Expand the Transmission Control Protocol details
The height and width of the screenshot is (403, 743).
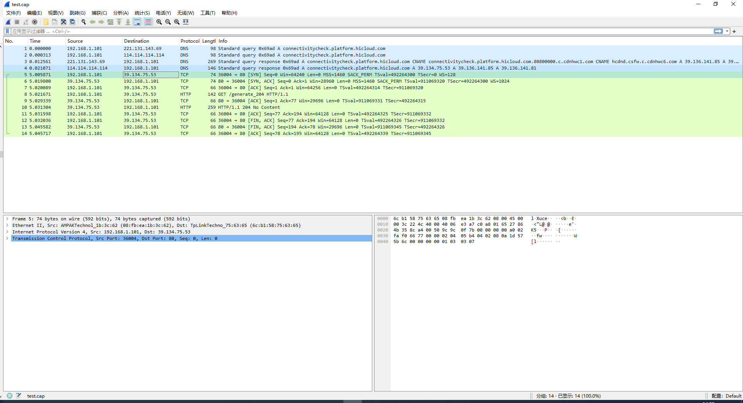7,238
